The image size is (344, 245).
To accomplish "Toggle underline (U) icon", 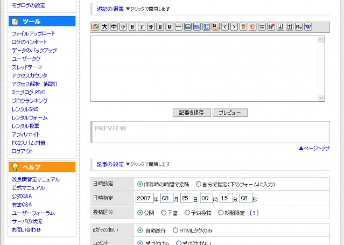I will click(160, 27).
